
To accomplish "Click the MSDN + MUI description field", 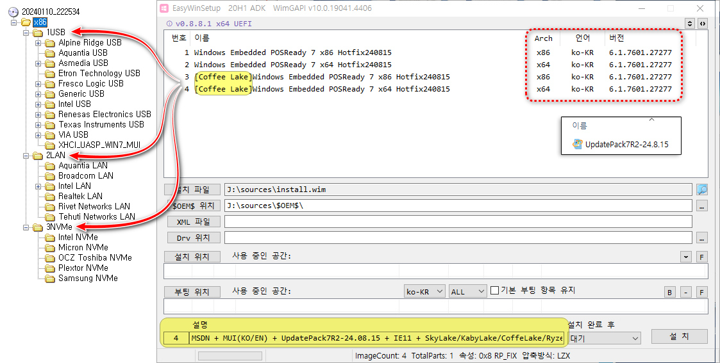I will click(x=377, y=338).
